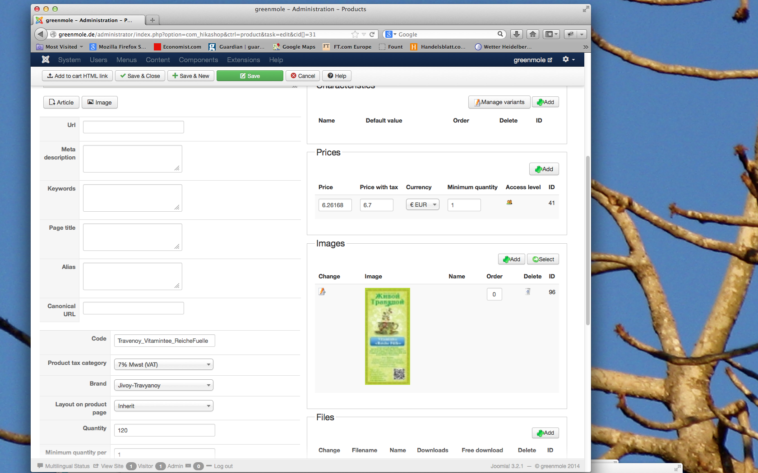Screen dimensions: 758x473
Task: Click the Log out link
Action: tap(223, 466)
